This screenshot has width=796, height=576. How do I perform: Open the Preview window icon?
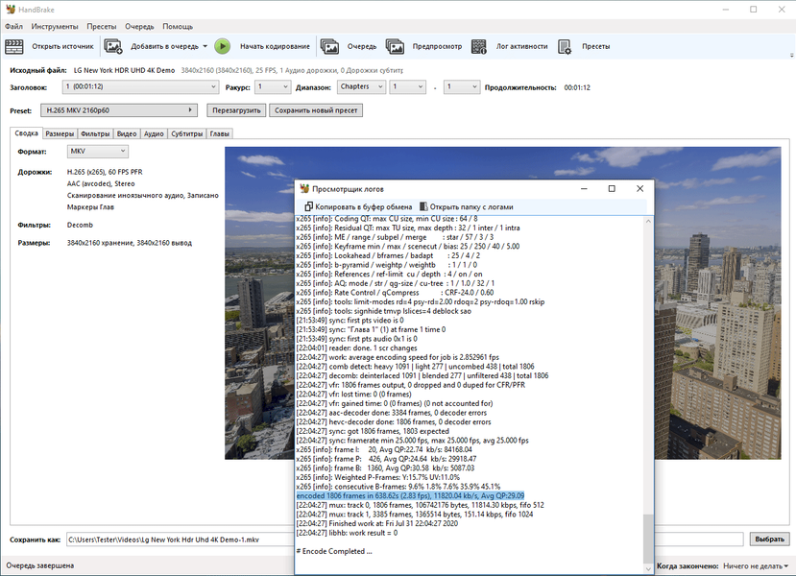tap(396, 46)
